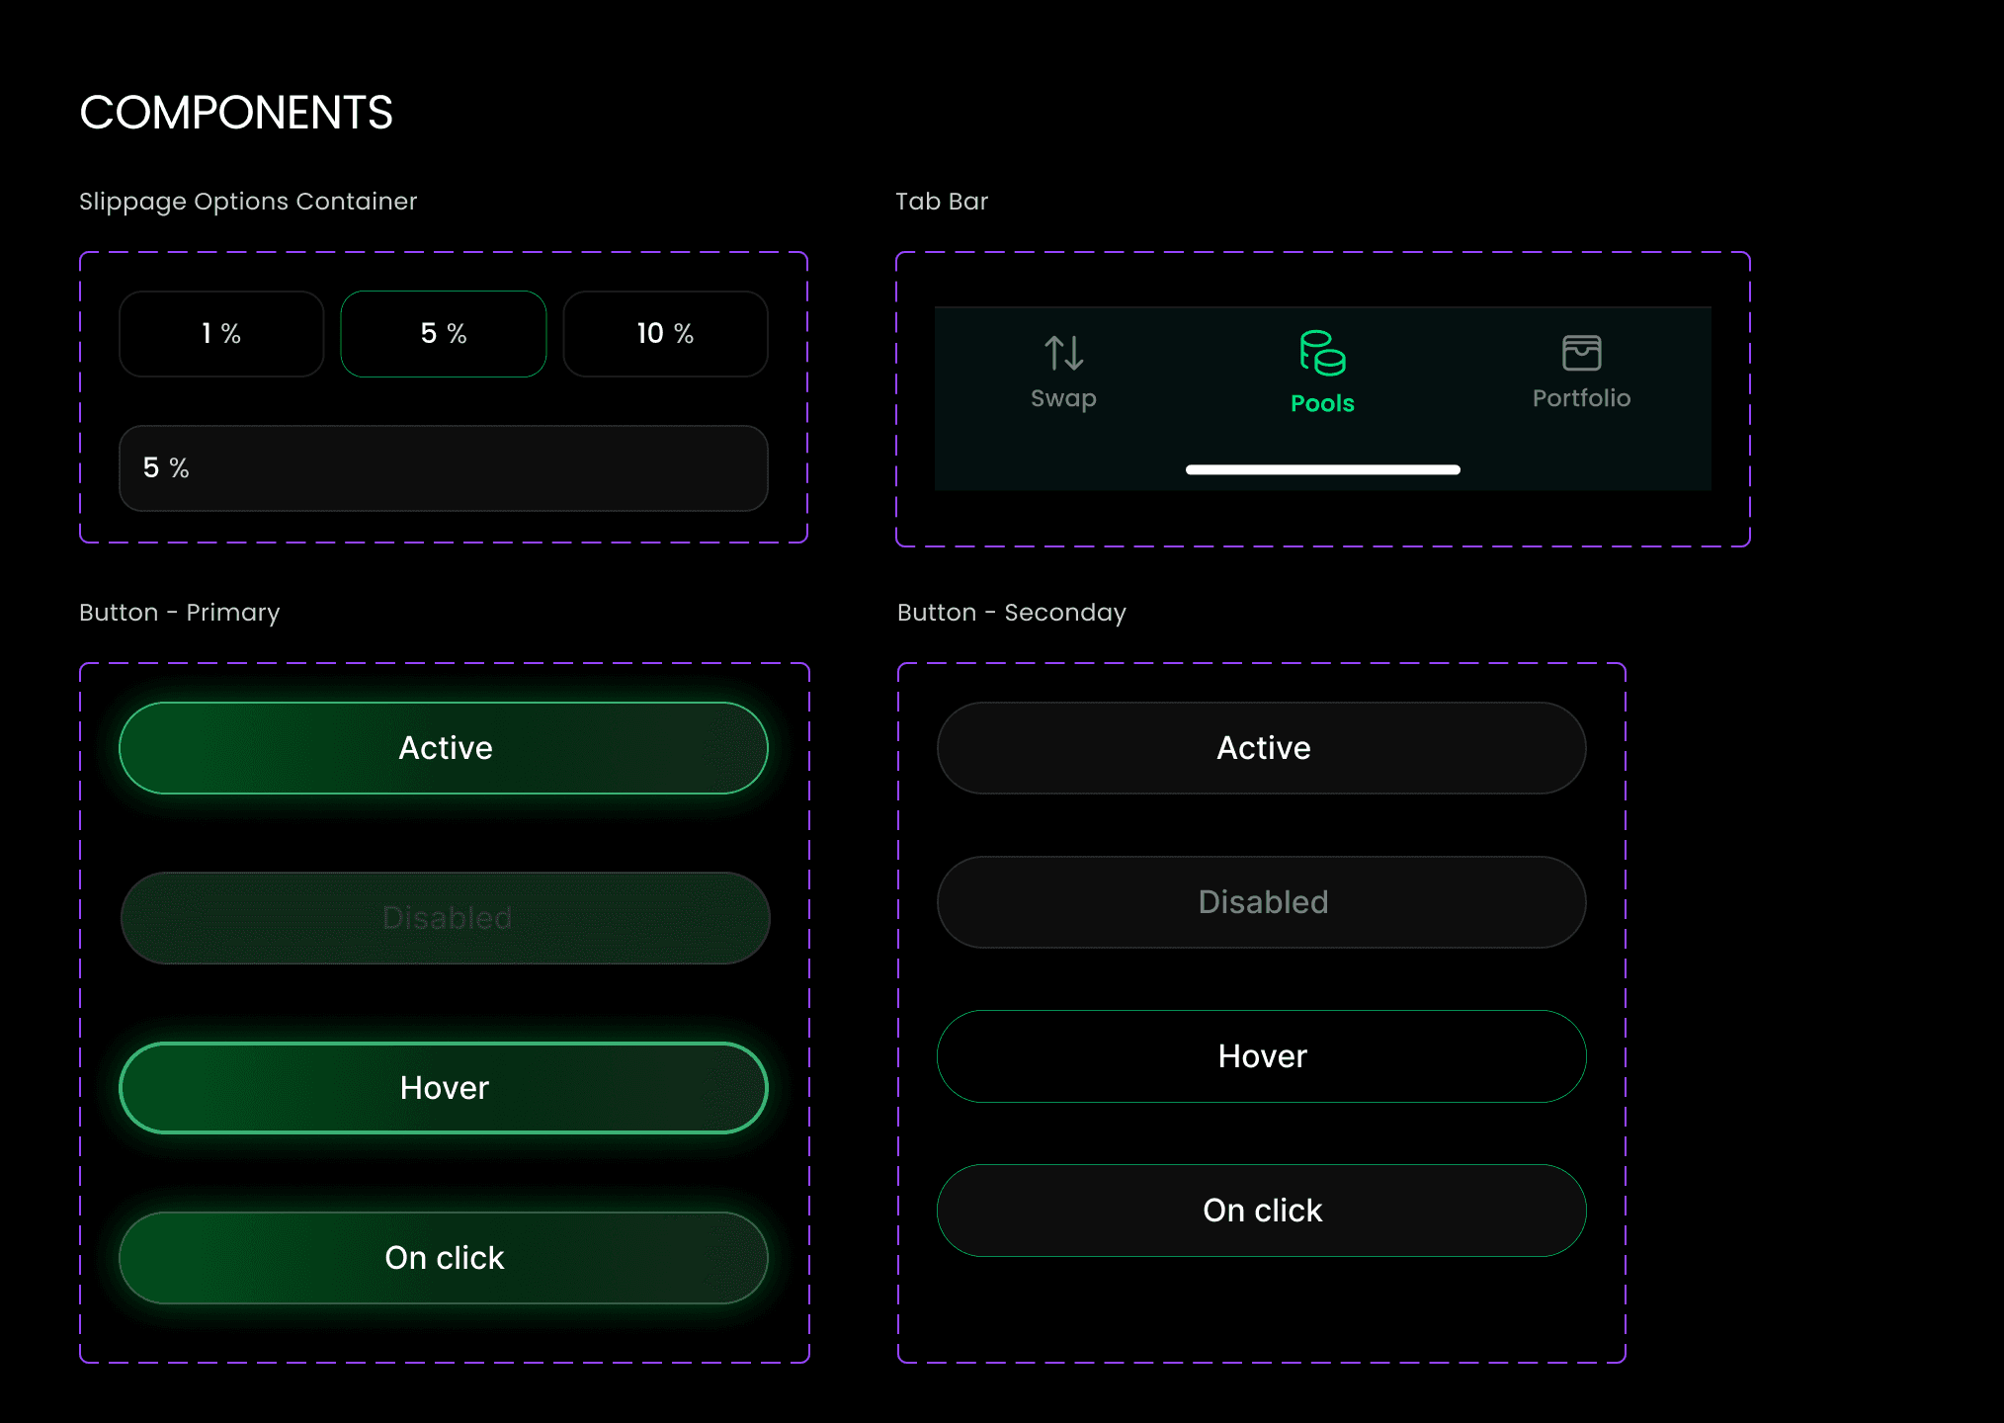
Task: Click the briefcase icon above Portfolio
Action: coord(1582,352)
